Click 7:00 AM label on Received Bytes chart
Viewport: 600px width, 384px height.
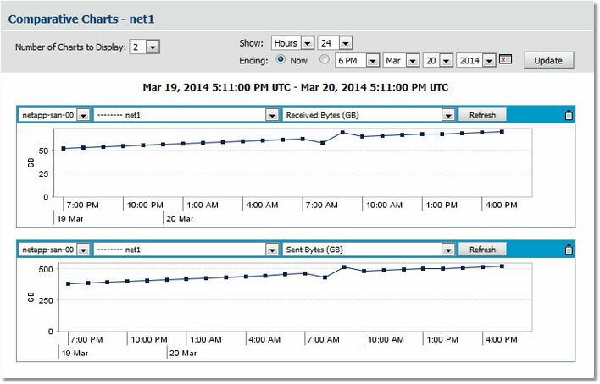(x=321, y=206)
